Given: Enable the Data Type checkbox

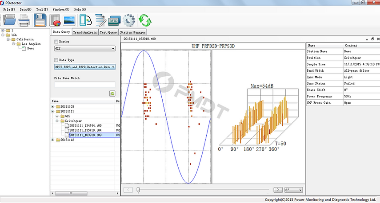Looking at the screenshot, I should tap(56, 60).
